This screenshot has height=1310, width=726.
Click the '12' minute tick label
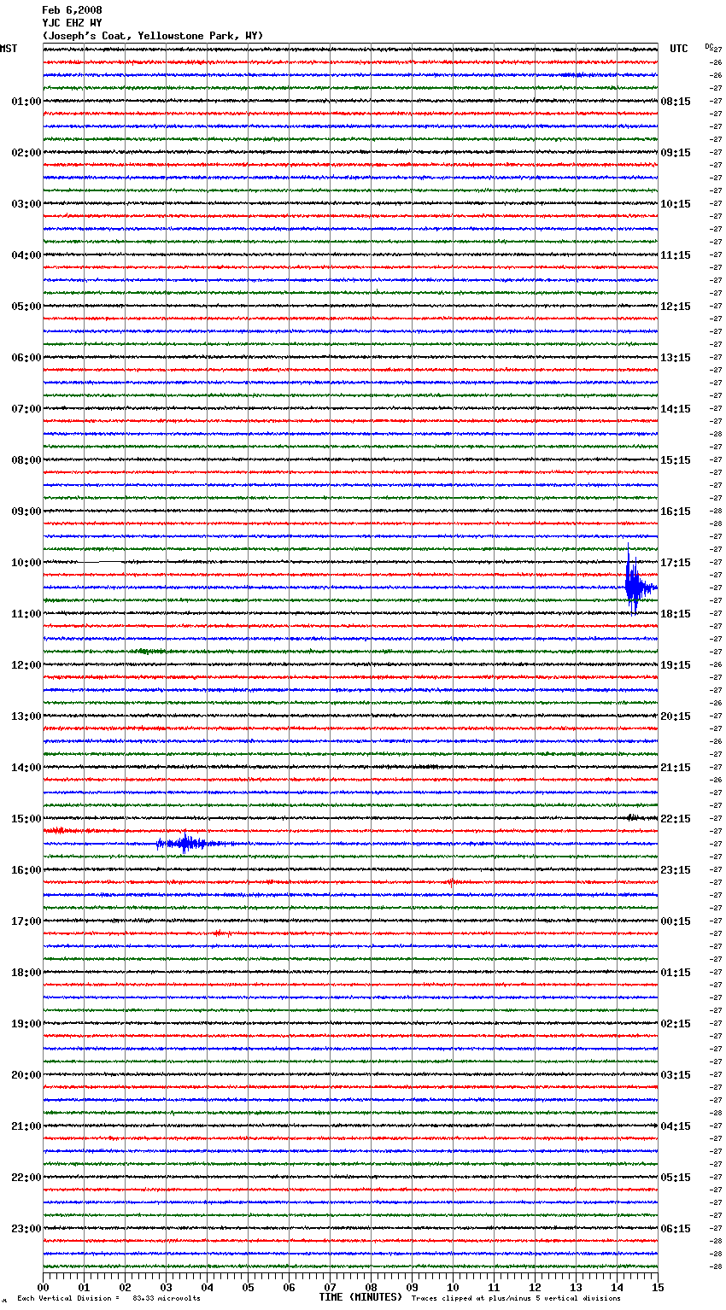coord(535,1287)
